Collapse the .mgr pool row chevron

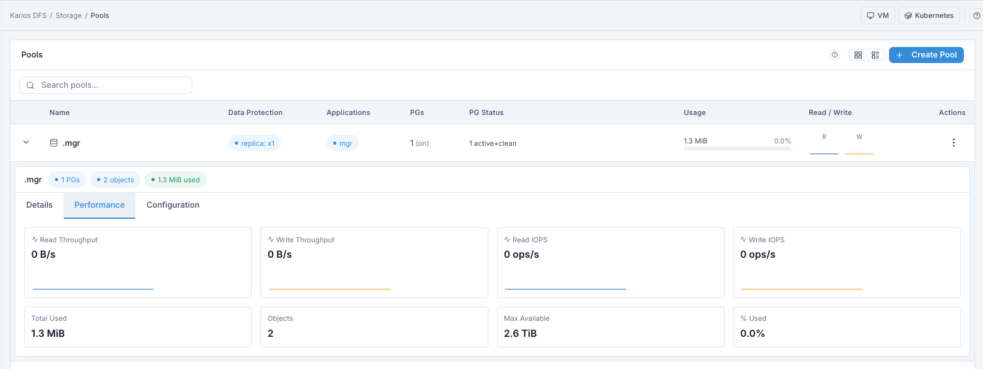(x=26, y=142)
